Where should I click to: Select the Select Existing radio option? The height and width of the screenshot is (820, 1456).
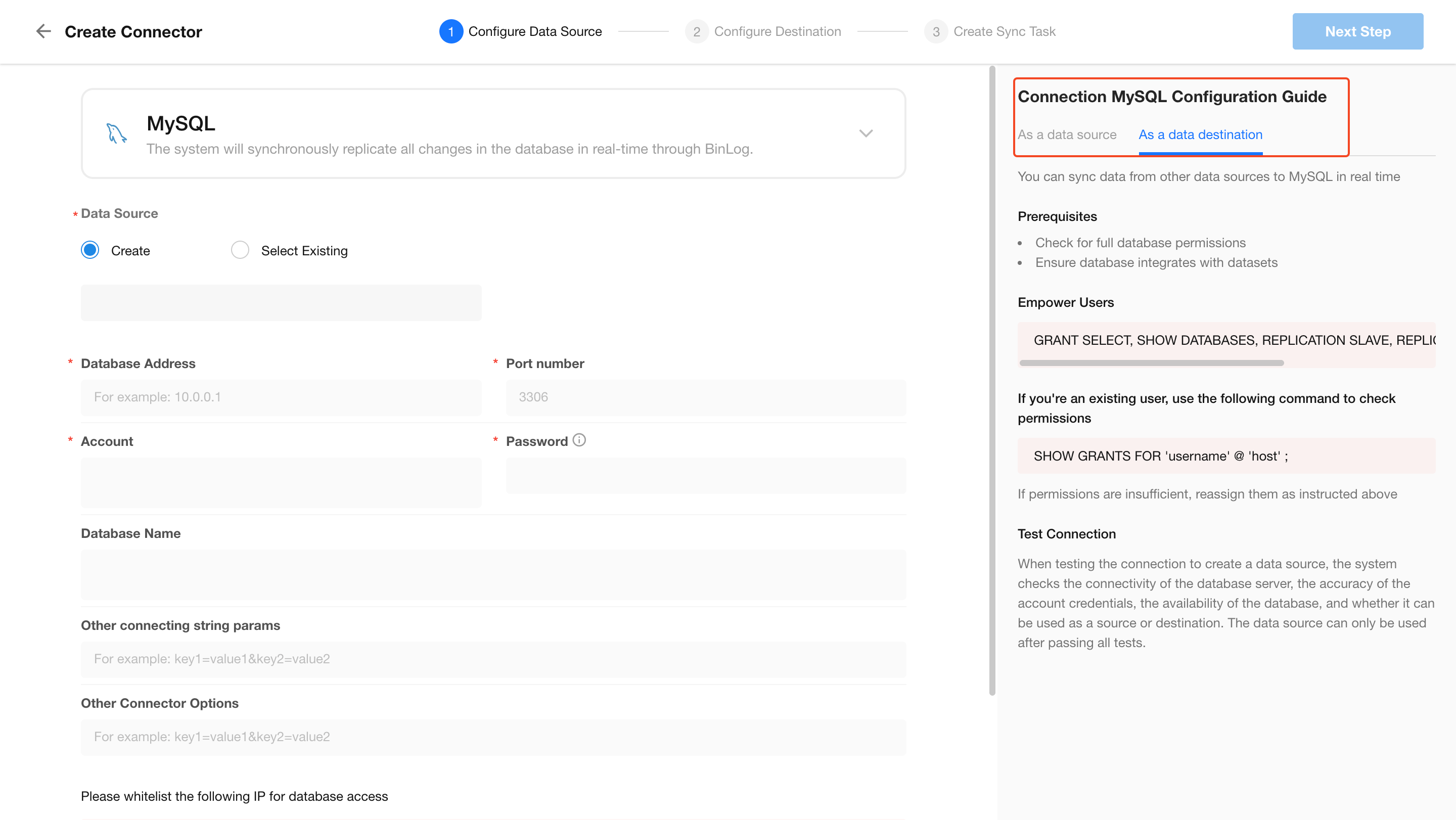click(240, 250)
